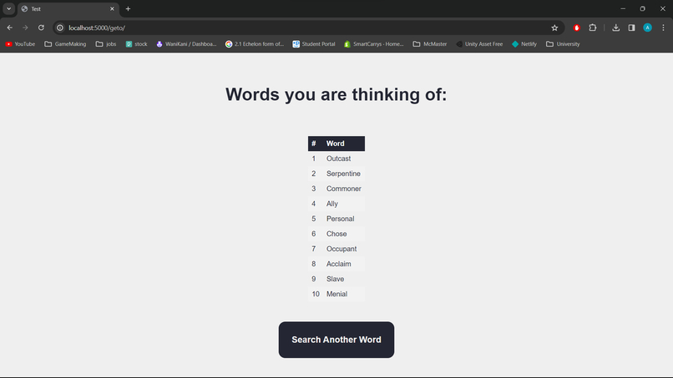Reload the current page
This screenshot has height=378, width=673.
pyautogui.click(x=41, y=28)
